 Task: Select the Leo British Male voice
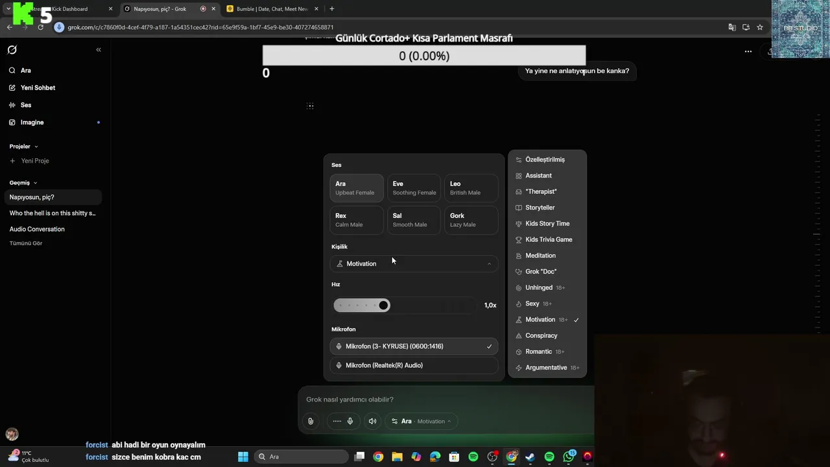(471, 188)
